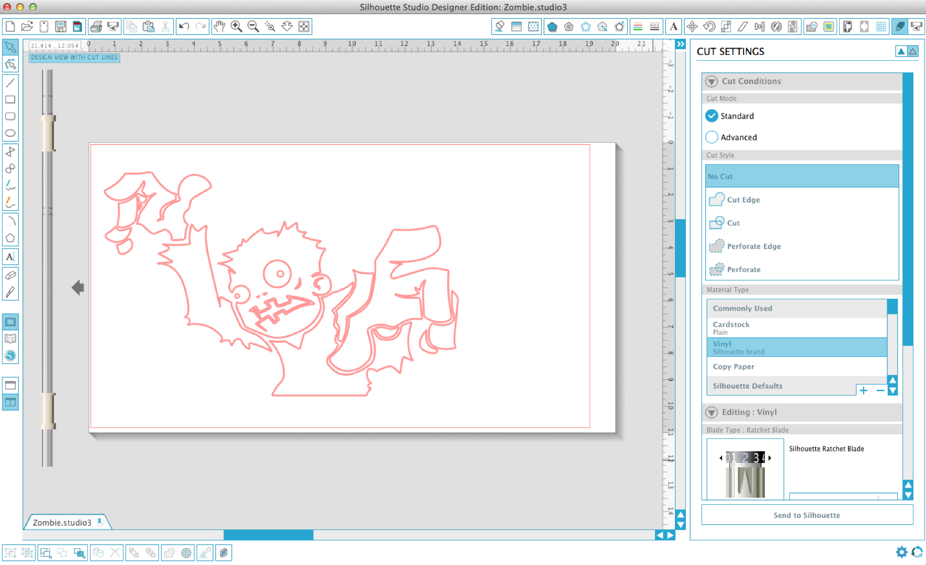Choose the Cut Edge style
The image size is (926, 565).
tap(802, 199)
